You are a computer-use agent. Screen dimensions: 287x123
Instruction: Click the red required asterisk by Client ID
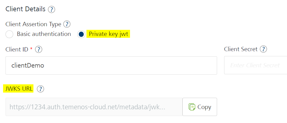coord(31,48)
